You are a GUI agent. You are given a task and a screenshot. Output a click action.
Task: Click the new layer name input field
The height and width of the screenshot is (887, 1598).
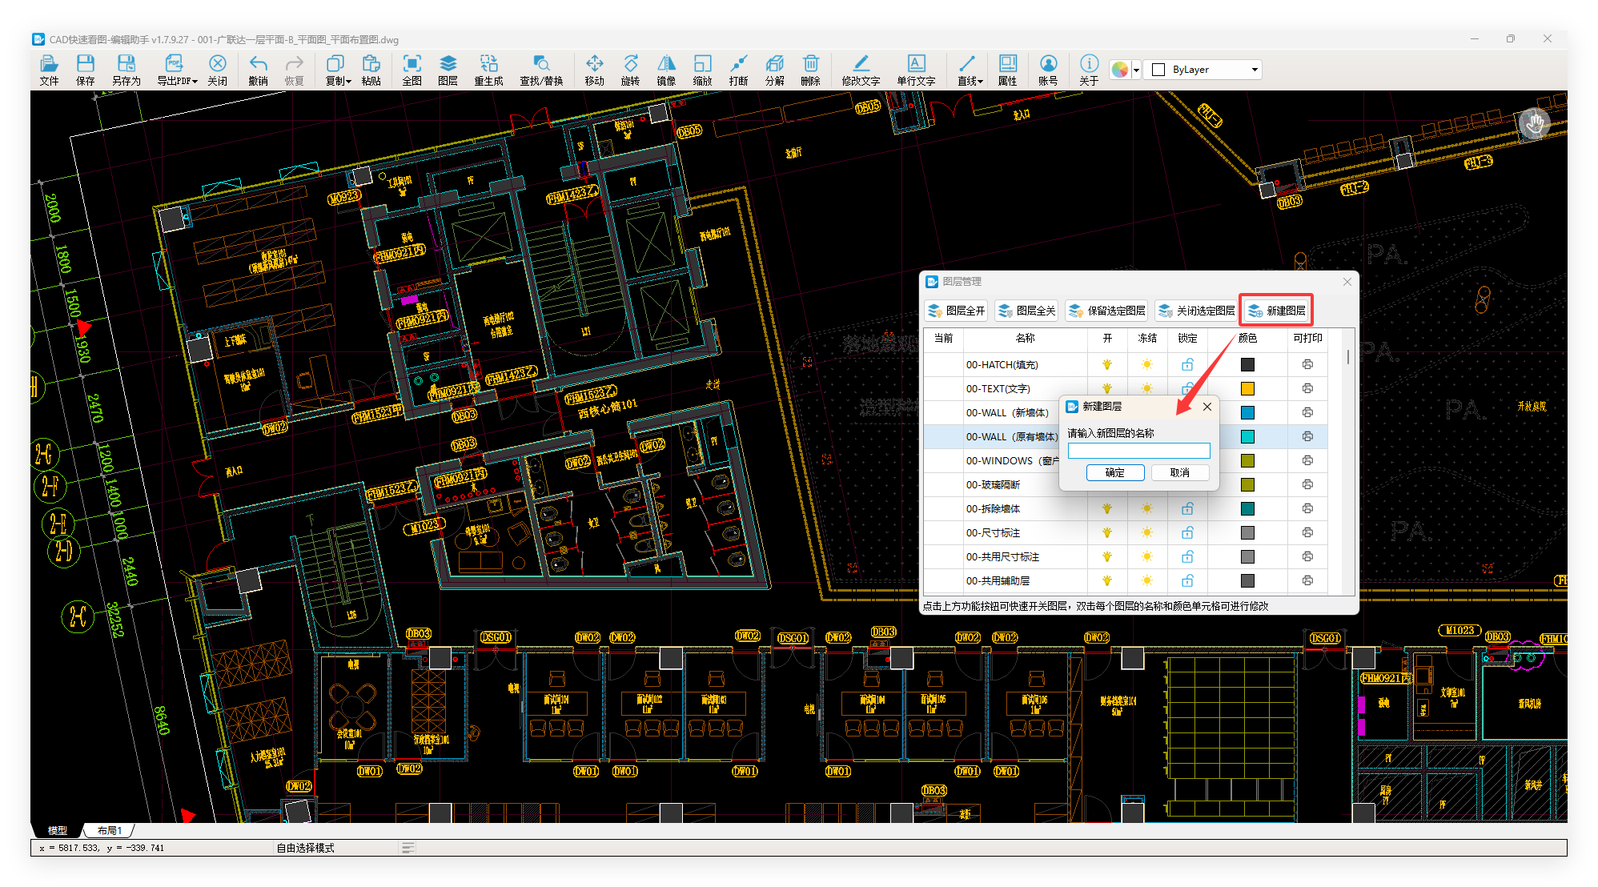(1138, 451)
